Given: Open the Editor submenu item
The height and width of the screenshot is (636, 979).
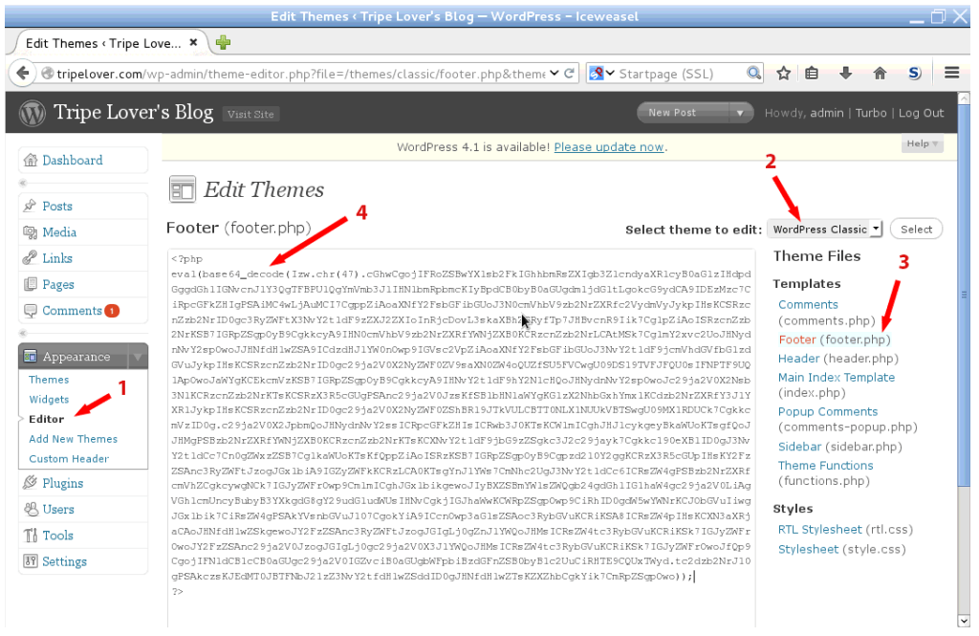Looking at the screenshot, I should (x=46, y=419).
